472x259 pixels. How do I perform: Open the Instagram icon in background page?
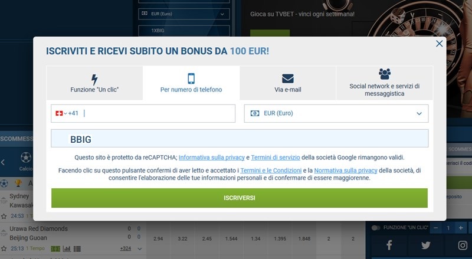[463, 245]
